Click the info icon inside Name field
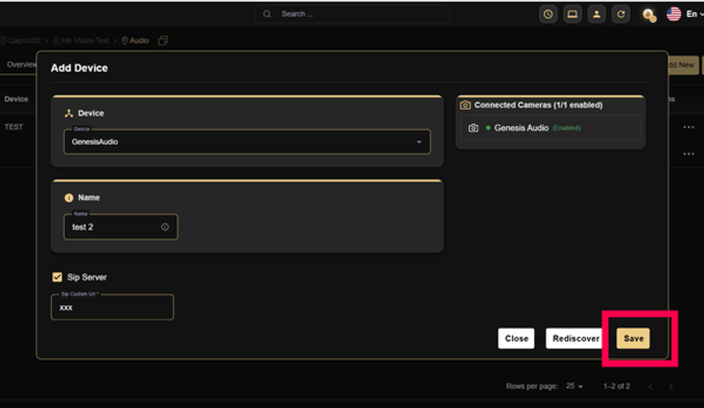This screenshot has width=704, height=408. pos(165,227)
